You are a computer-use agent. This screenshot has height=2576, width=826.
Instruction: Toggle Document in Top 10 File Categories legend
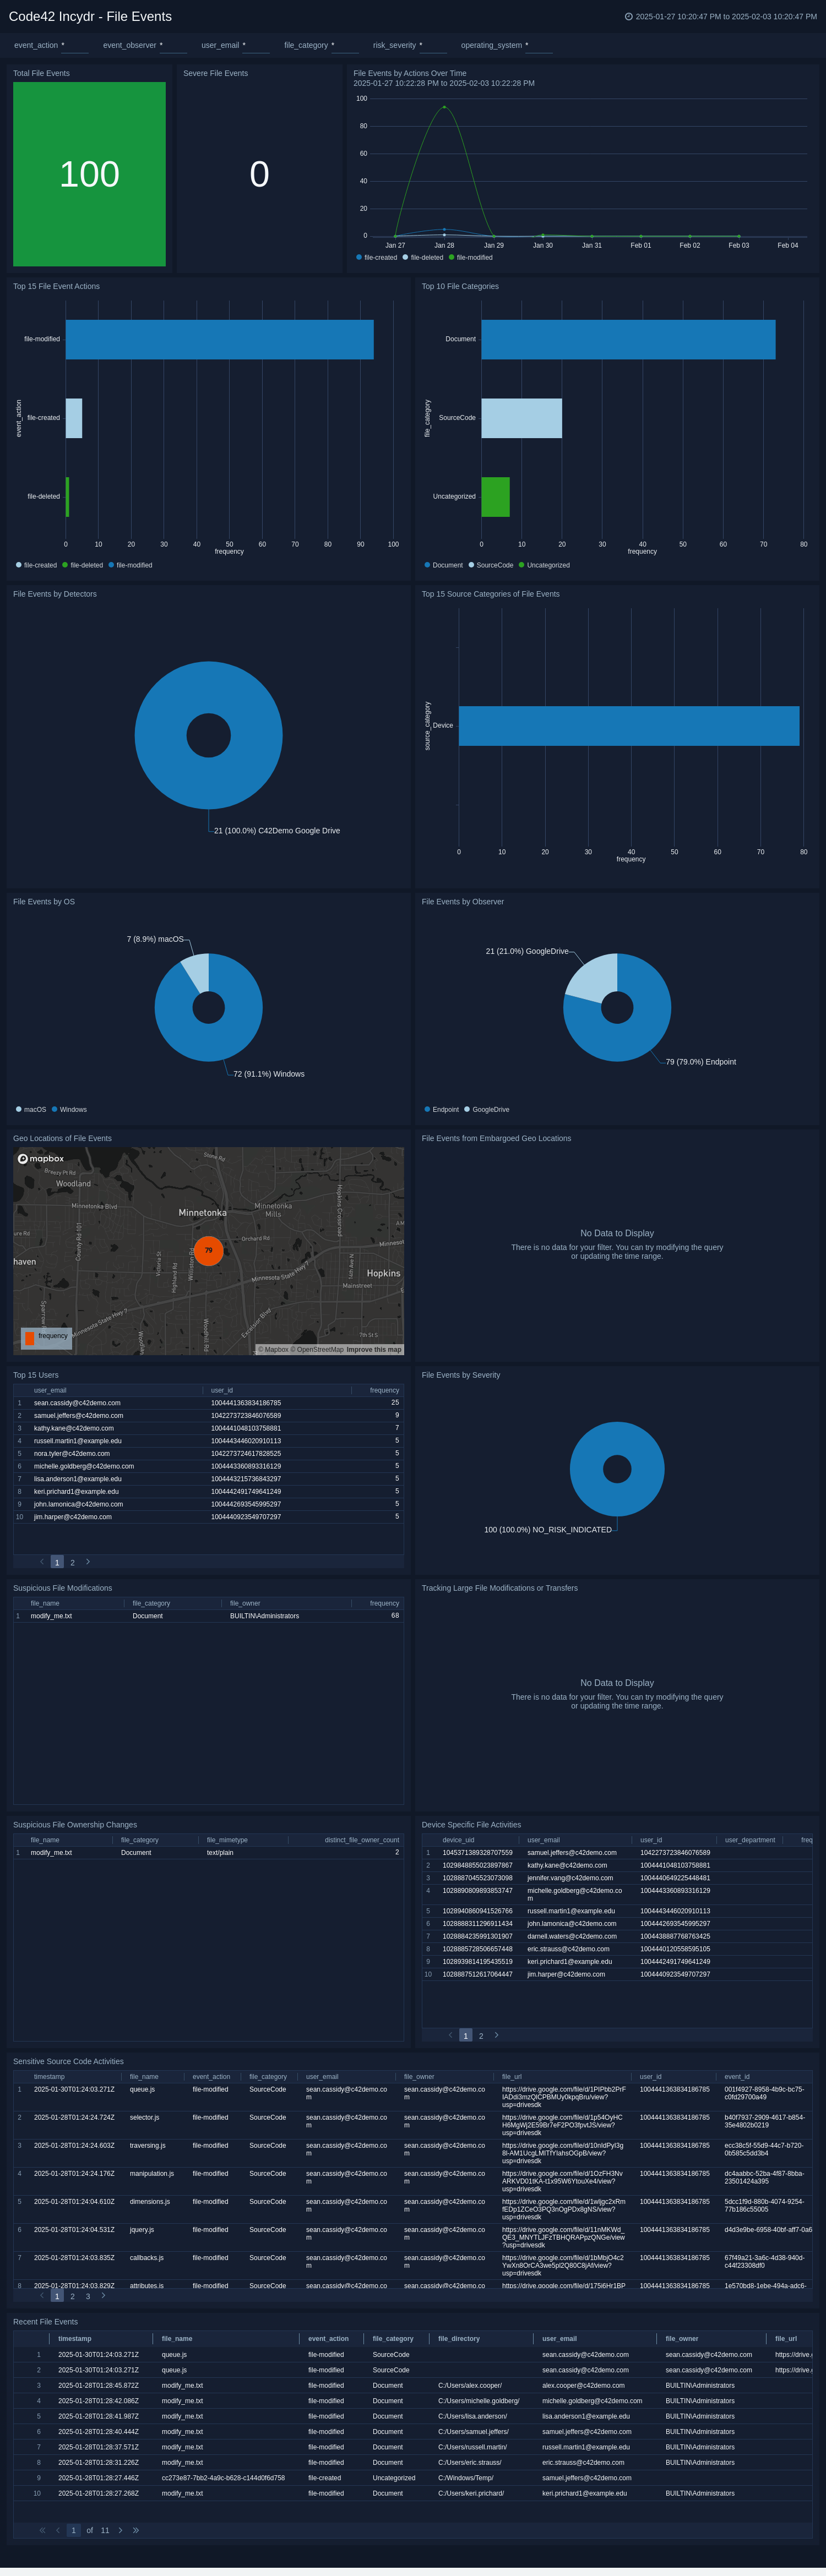443,565
